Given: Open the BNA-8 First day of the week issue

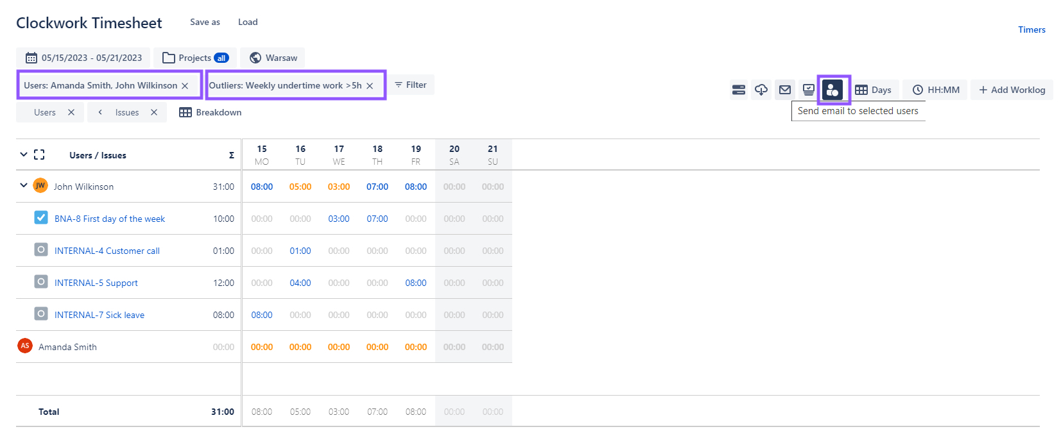Looking at the screenshot, I should pyautogui.click(x=110, y=219).
